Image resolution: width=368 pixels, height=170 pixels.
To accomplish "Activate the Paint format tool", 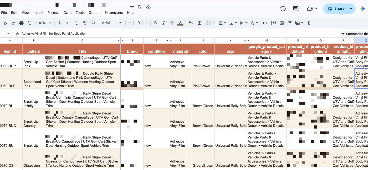I will click(29, 23).
